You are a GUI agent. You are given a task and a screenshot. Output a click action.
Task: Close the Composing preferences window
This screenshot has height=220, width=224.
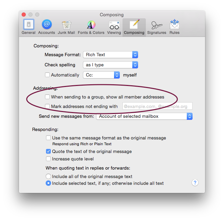point(24,15)
